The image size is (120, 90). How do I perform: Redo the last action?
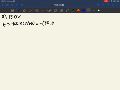coord(103,5)
